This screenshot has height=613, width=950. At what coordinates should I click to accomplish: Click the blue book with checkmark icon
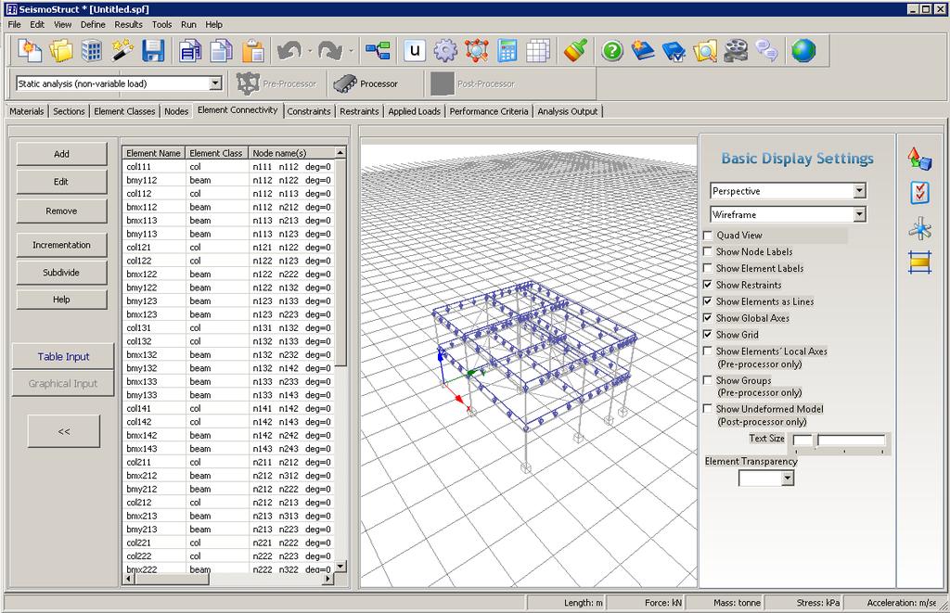click(674, 50)
